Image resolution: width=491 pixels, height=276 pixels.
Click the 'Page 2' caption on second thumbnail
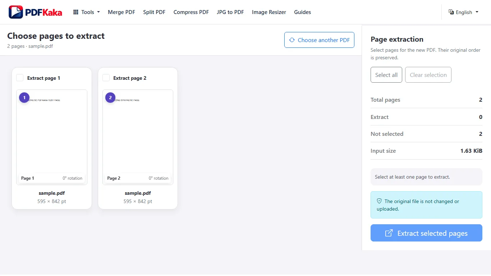click(114, 178)
